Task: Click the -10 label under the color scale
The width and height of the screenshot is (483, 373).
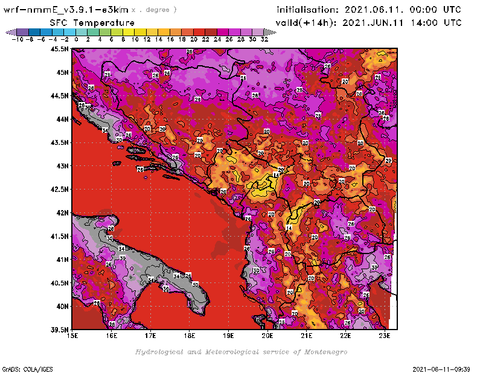Action: point(18,40)
